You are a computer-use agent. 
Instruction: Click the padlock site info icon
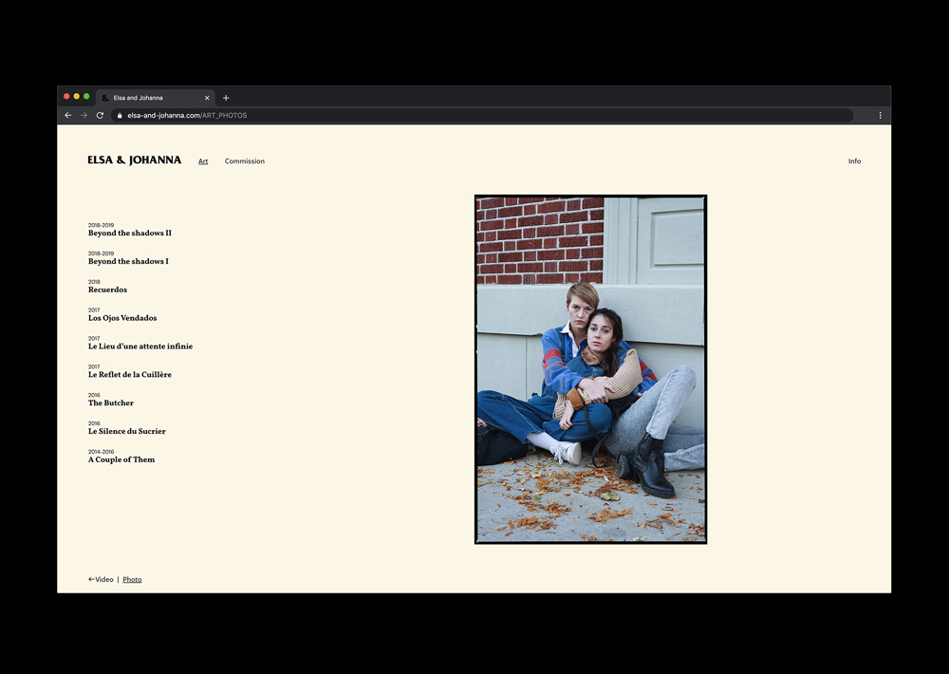click(x=120, y=116)
